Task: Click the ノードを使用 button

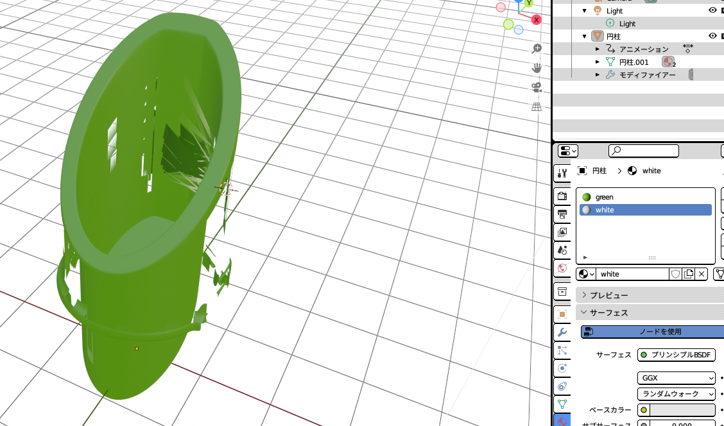Action: click(652, 332)
